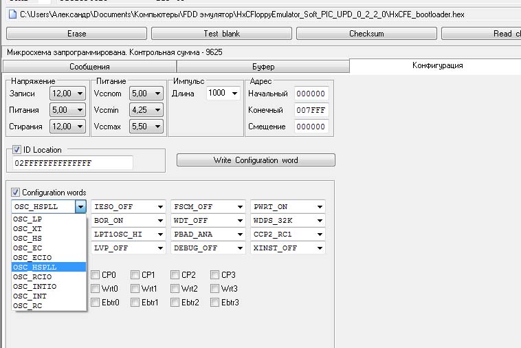This screenshot has height=348, width=521.
Task: Run Checksum on the chip
Action: point(366,34)
